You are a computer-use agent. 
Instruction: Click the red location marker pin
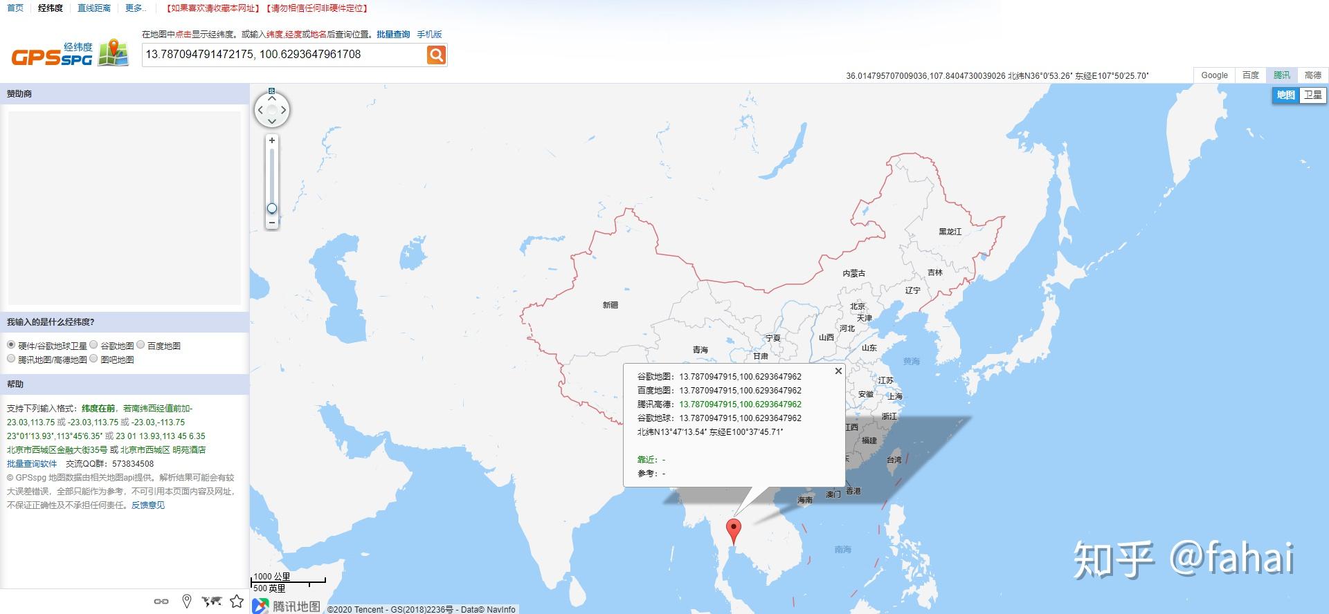[x=733, y=531]
